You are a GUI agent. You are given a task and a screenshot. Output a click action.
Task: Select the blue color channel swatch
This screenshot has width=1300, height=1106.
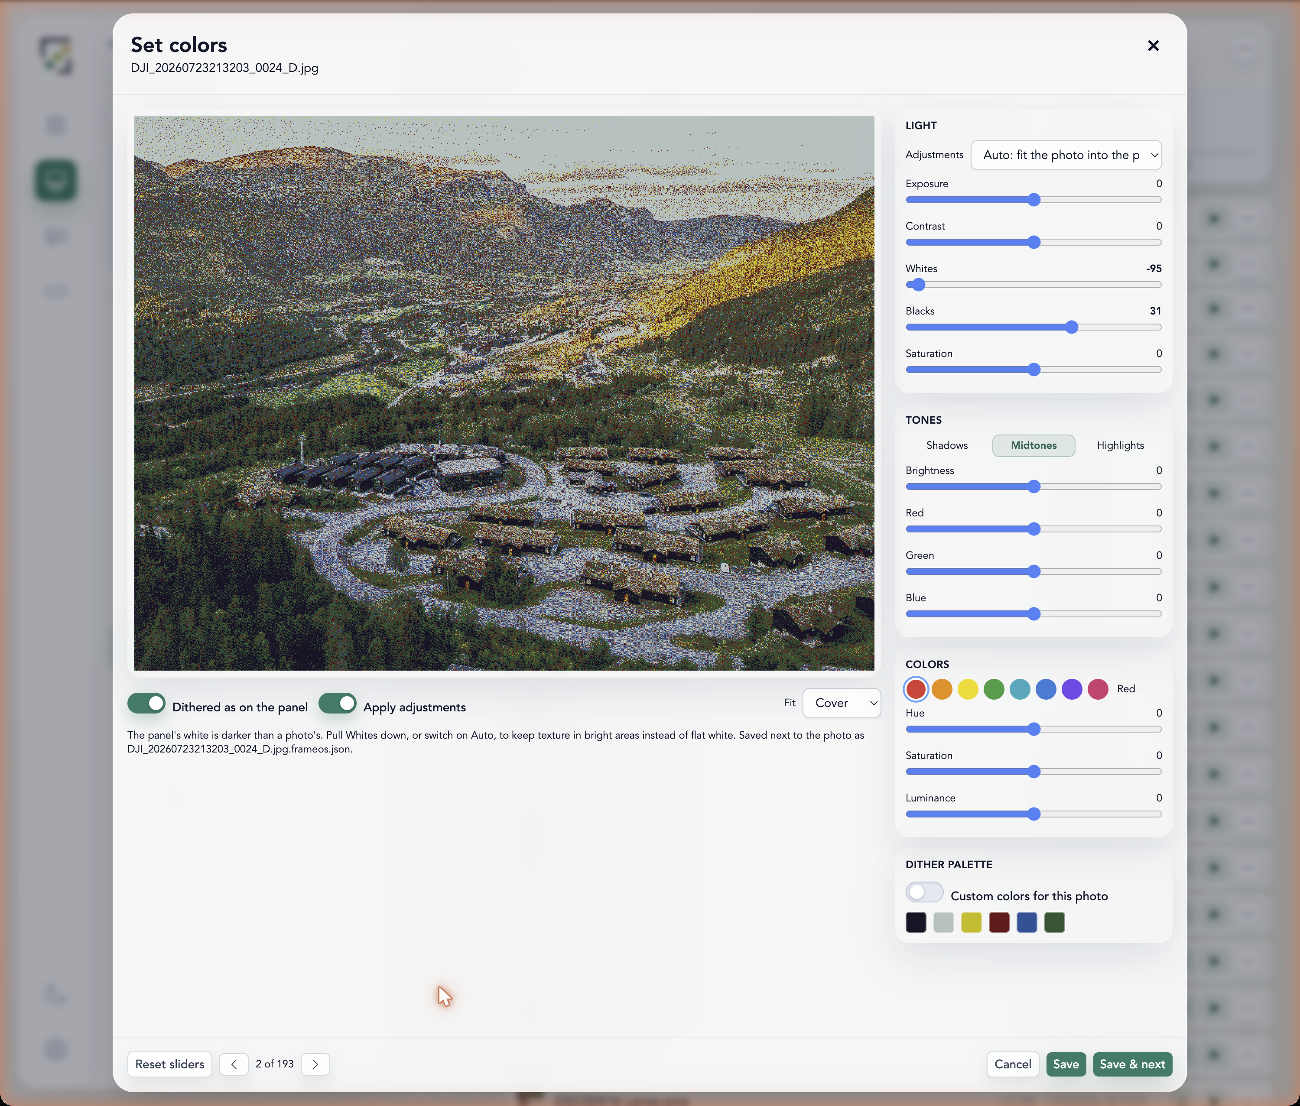click(1046, 689)
